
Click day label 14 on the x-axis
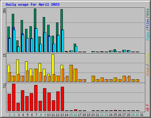coord(66,115)
